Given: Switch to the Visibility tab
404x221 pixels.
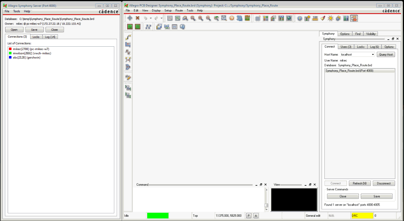Looking at the screenshot, I should (370, 34).
